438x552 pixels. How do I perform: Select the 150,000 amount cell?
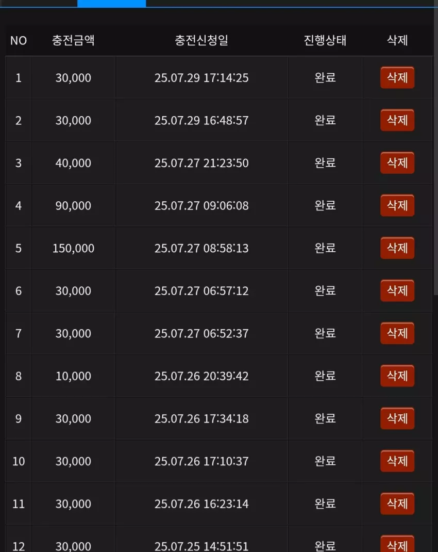(73, 248)
